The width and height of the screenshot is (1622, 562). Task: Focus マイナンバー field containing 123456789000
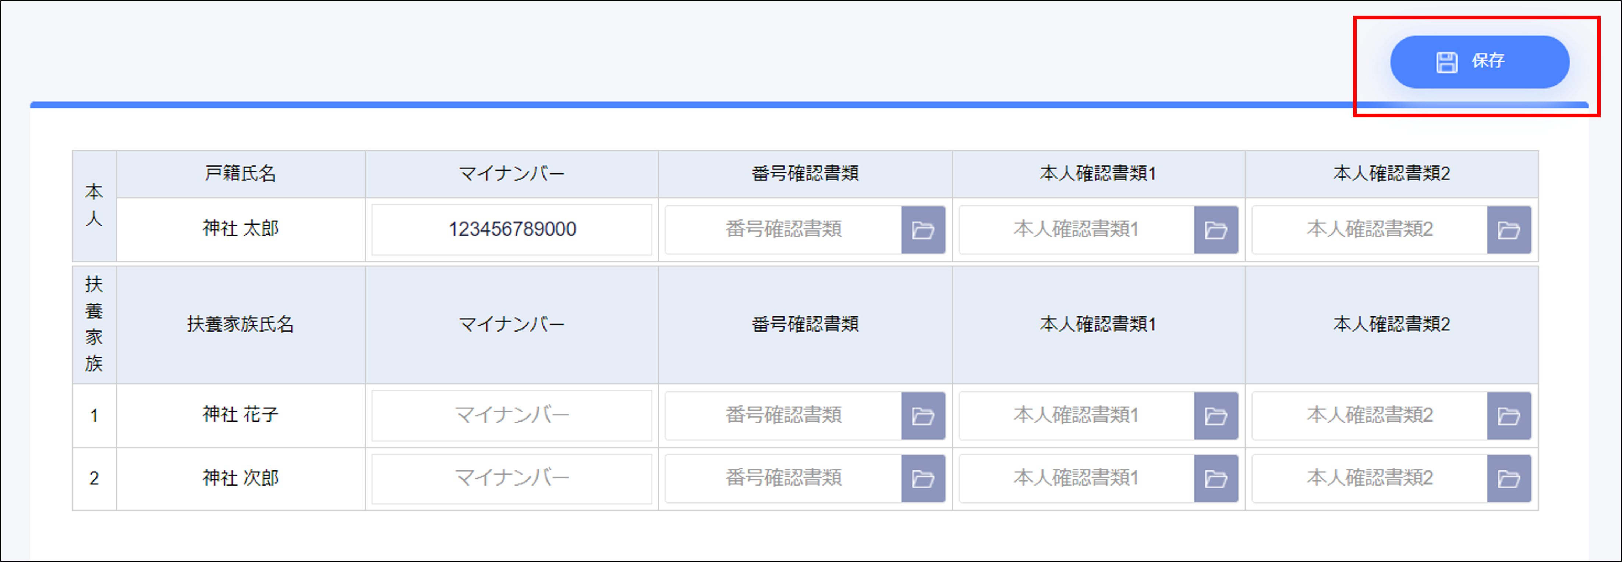[x=511, y=229]
